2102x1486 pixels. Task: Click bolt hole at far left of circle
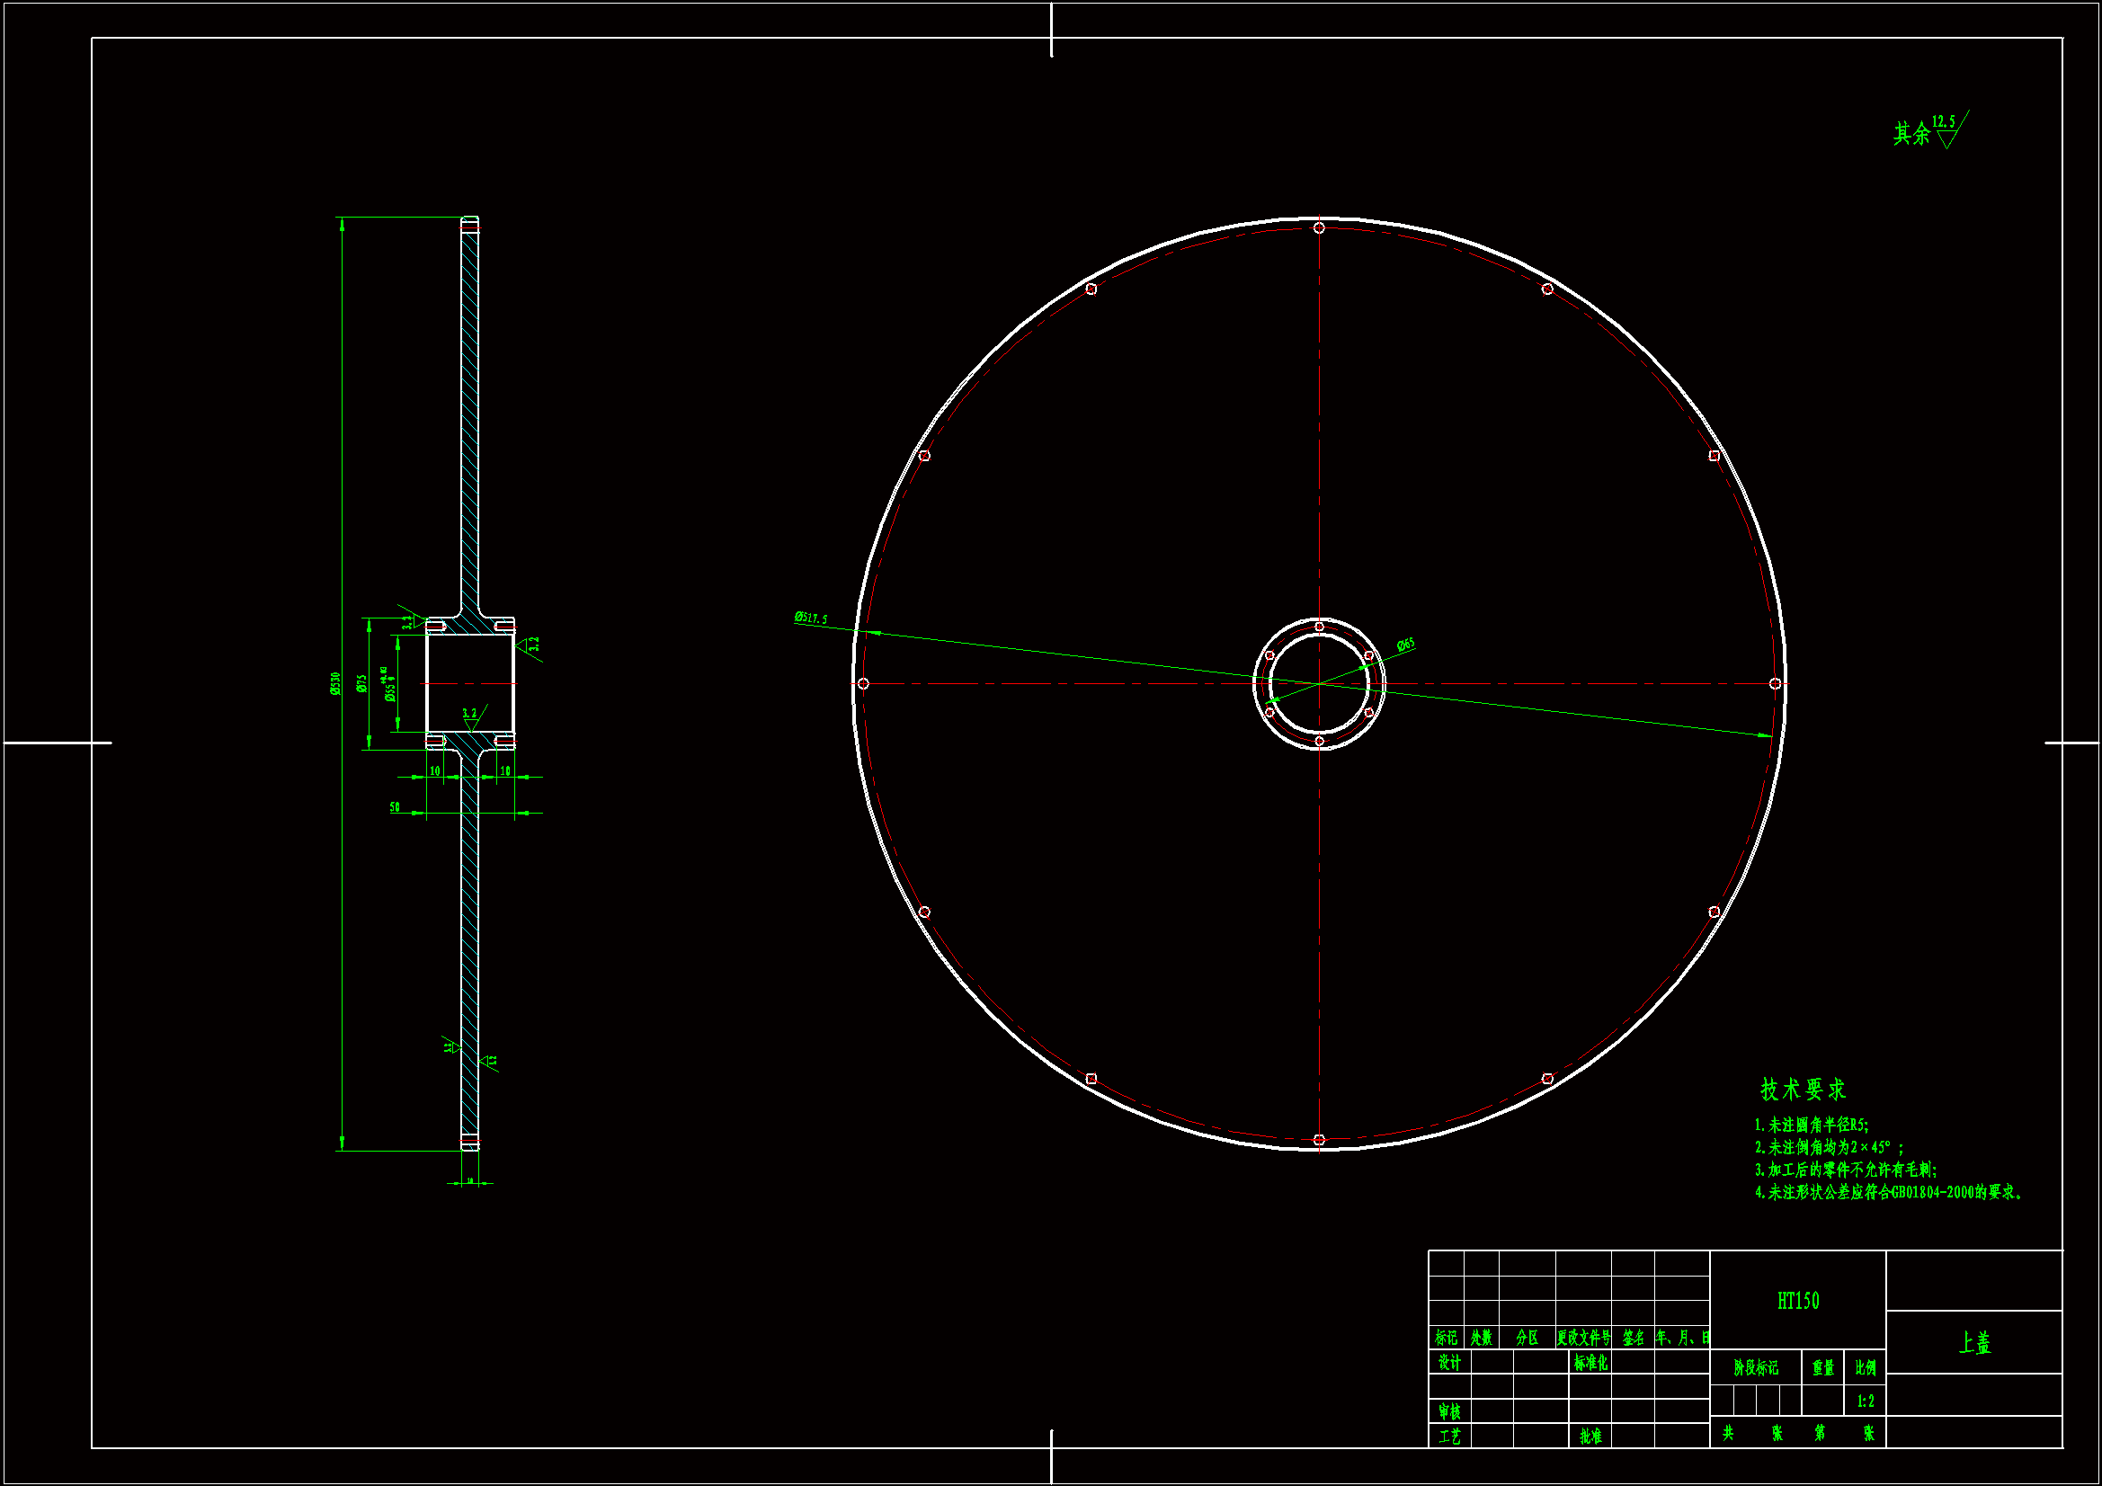[x=862, y=684]
